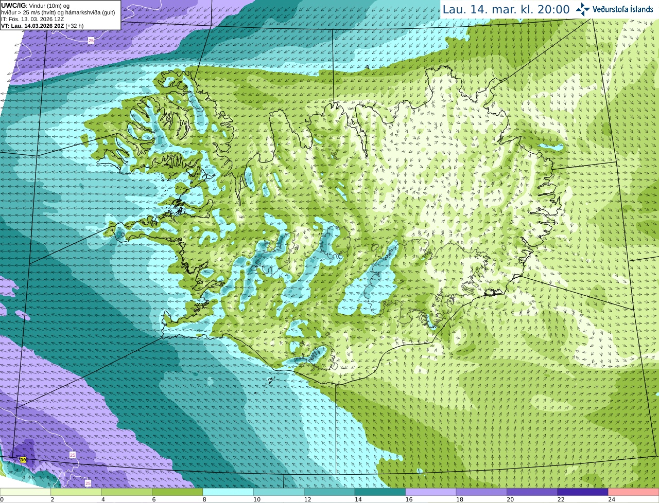Click the legend value 16
659x503 pixels.
coord(409,499)
